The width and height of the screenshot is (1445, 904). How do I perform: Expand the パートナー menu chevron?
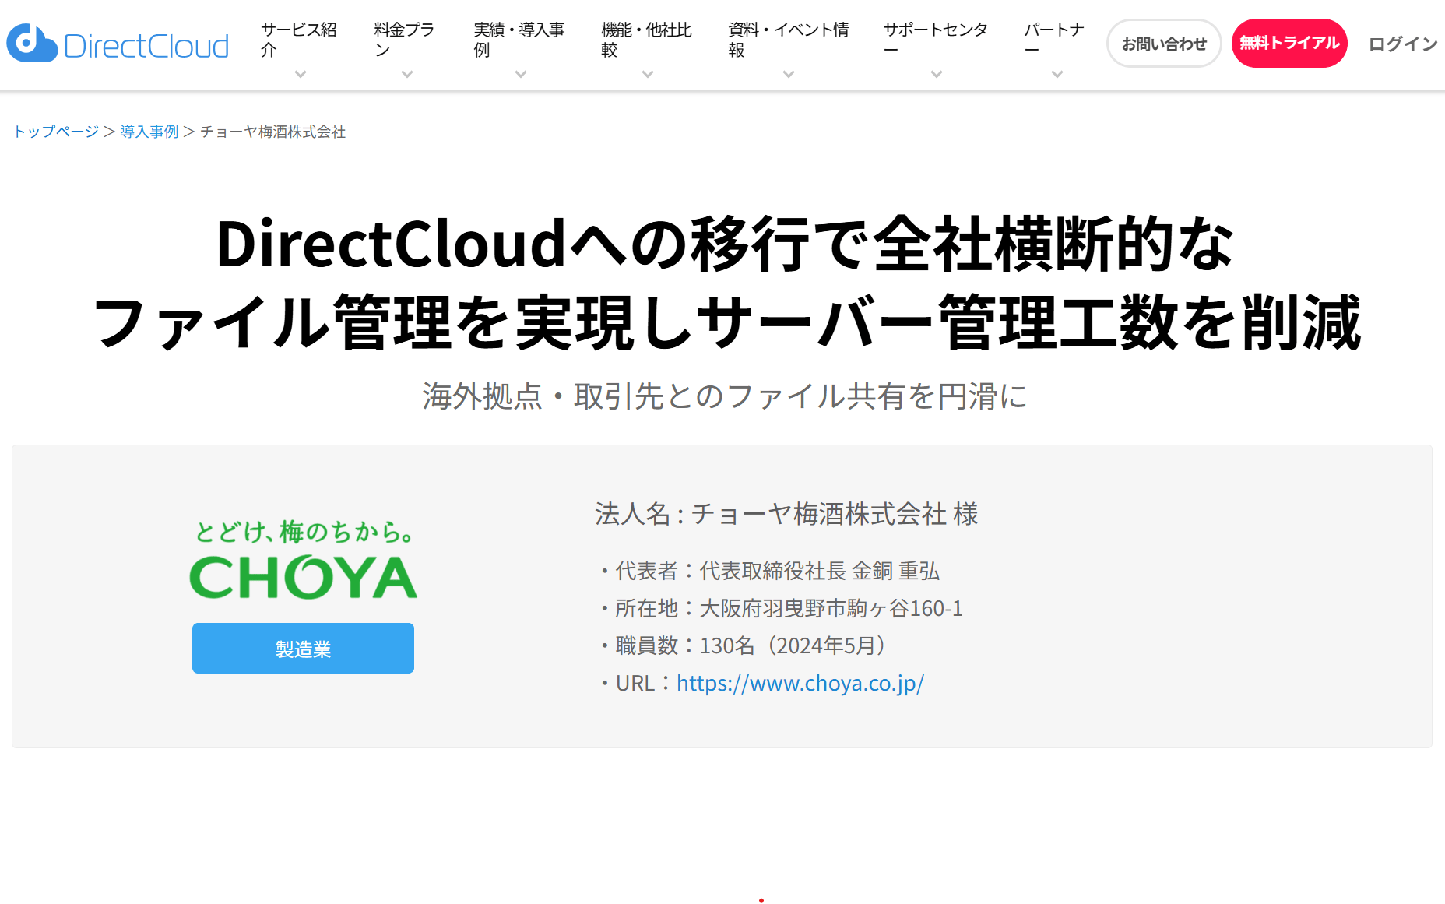click(x=1057, y=75)
